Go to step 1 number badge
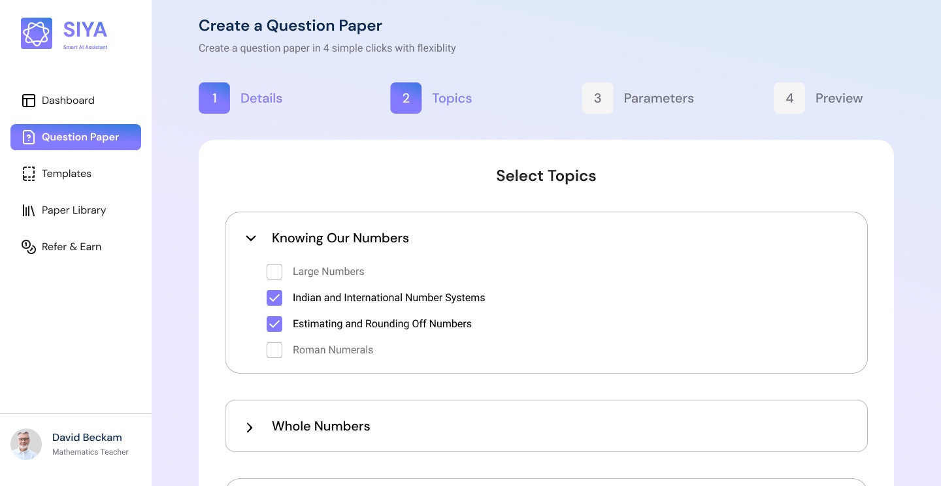941x486 pixels. pyautogui.click(x=214, y=98)
